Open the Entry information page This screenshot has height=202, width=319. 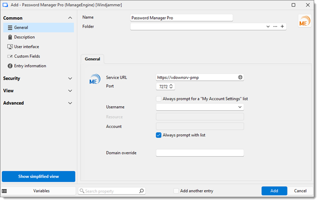pyautogui.click(x=30, y=66)
